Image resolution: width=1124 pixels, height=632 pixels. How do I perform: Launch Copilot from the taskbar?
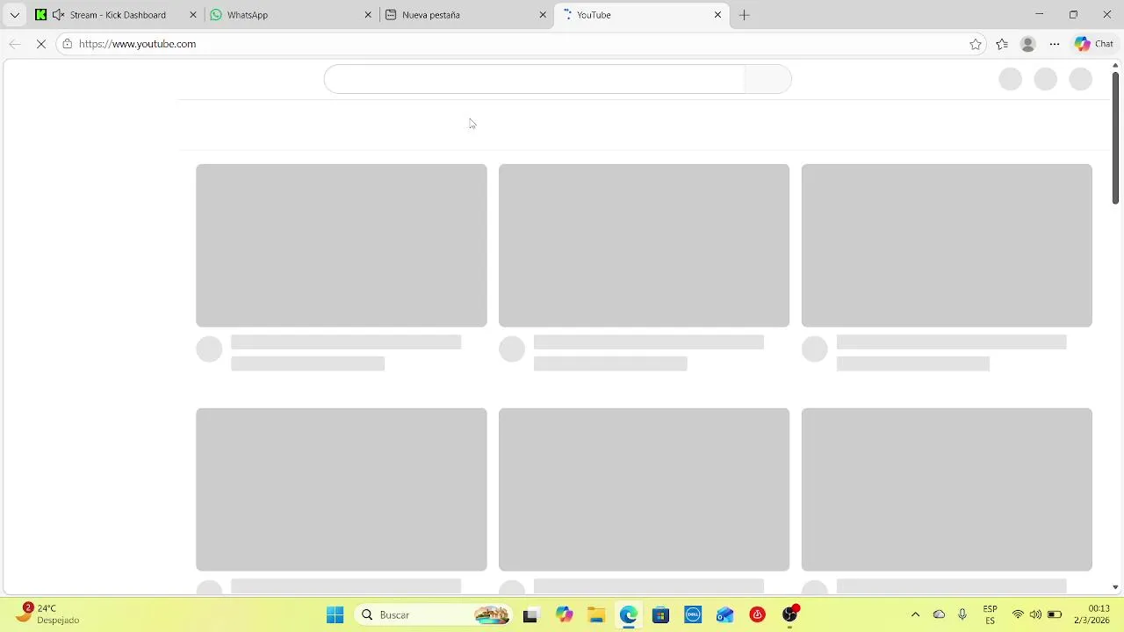click(564, 615)
